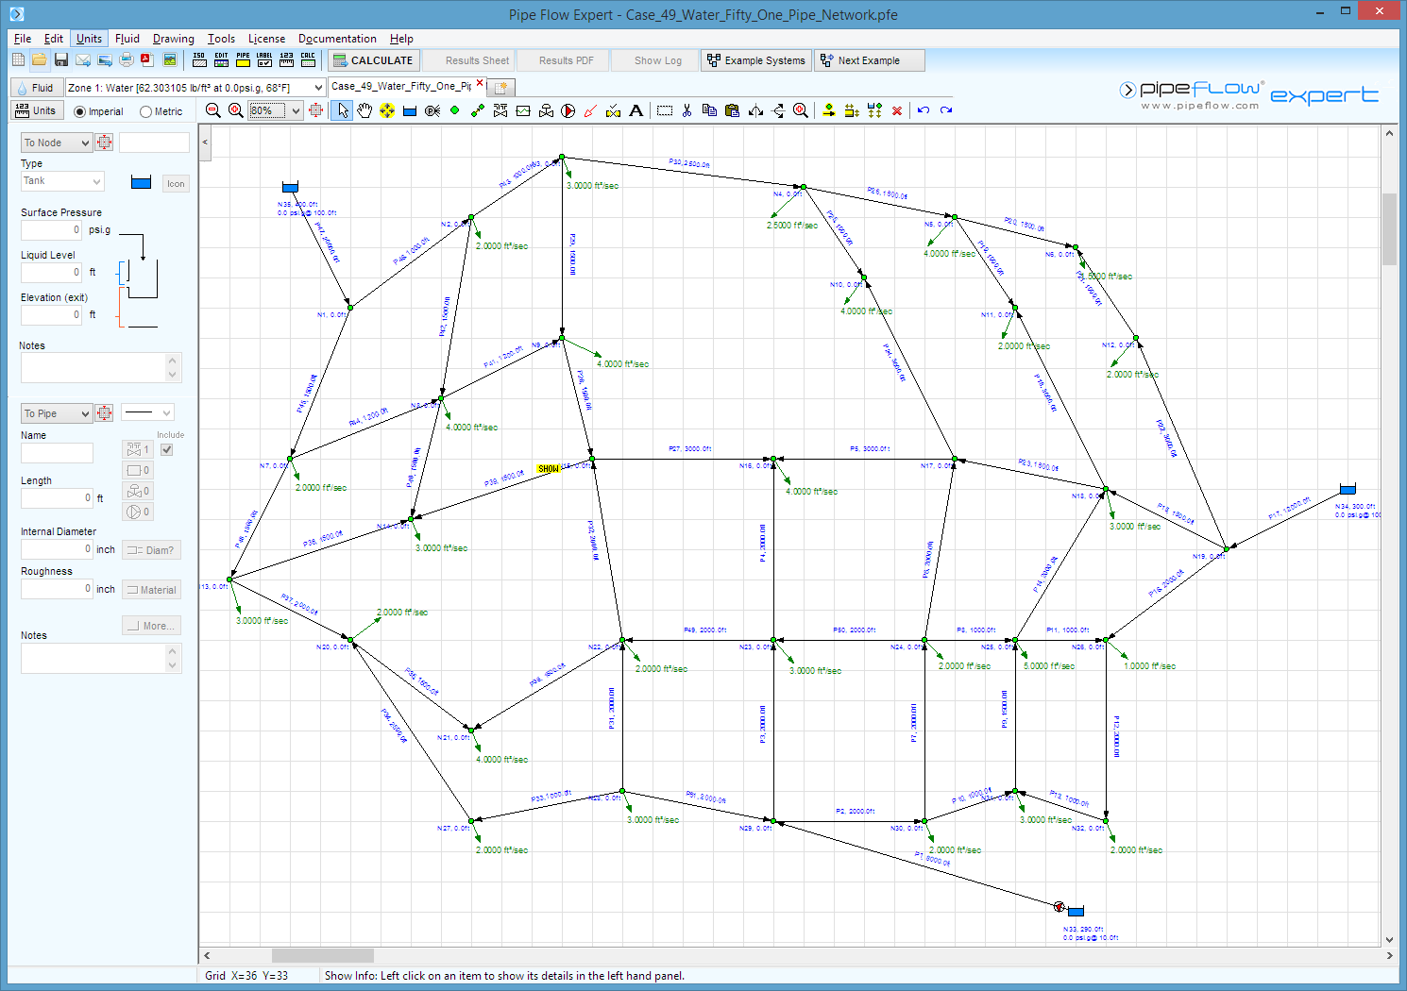
Task: Open the new empty tab icon
Action: click(501, 87)
